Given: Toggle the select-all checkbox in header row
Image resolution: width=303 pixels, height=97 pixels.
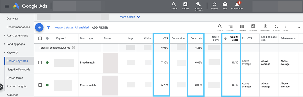Looking at the screenshot, I should [x=40, y=39].
